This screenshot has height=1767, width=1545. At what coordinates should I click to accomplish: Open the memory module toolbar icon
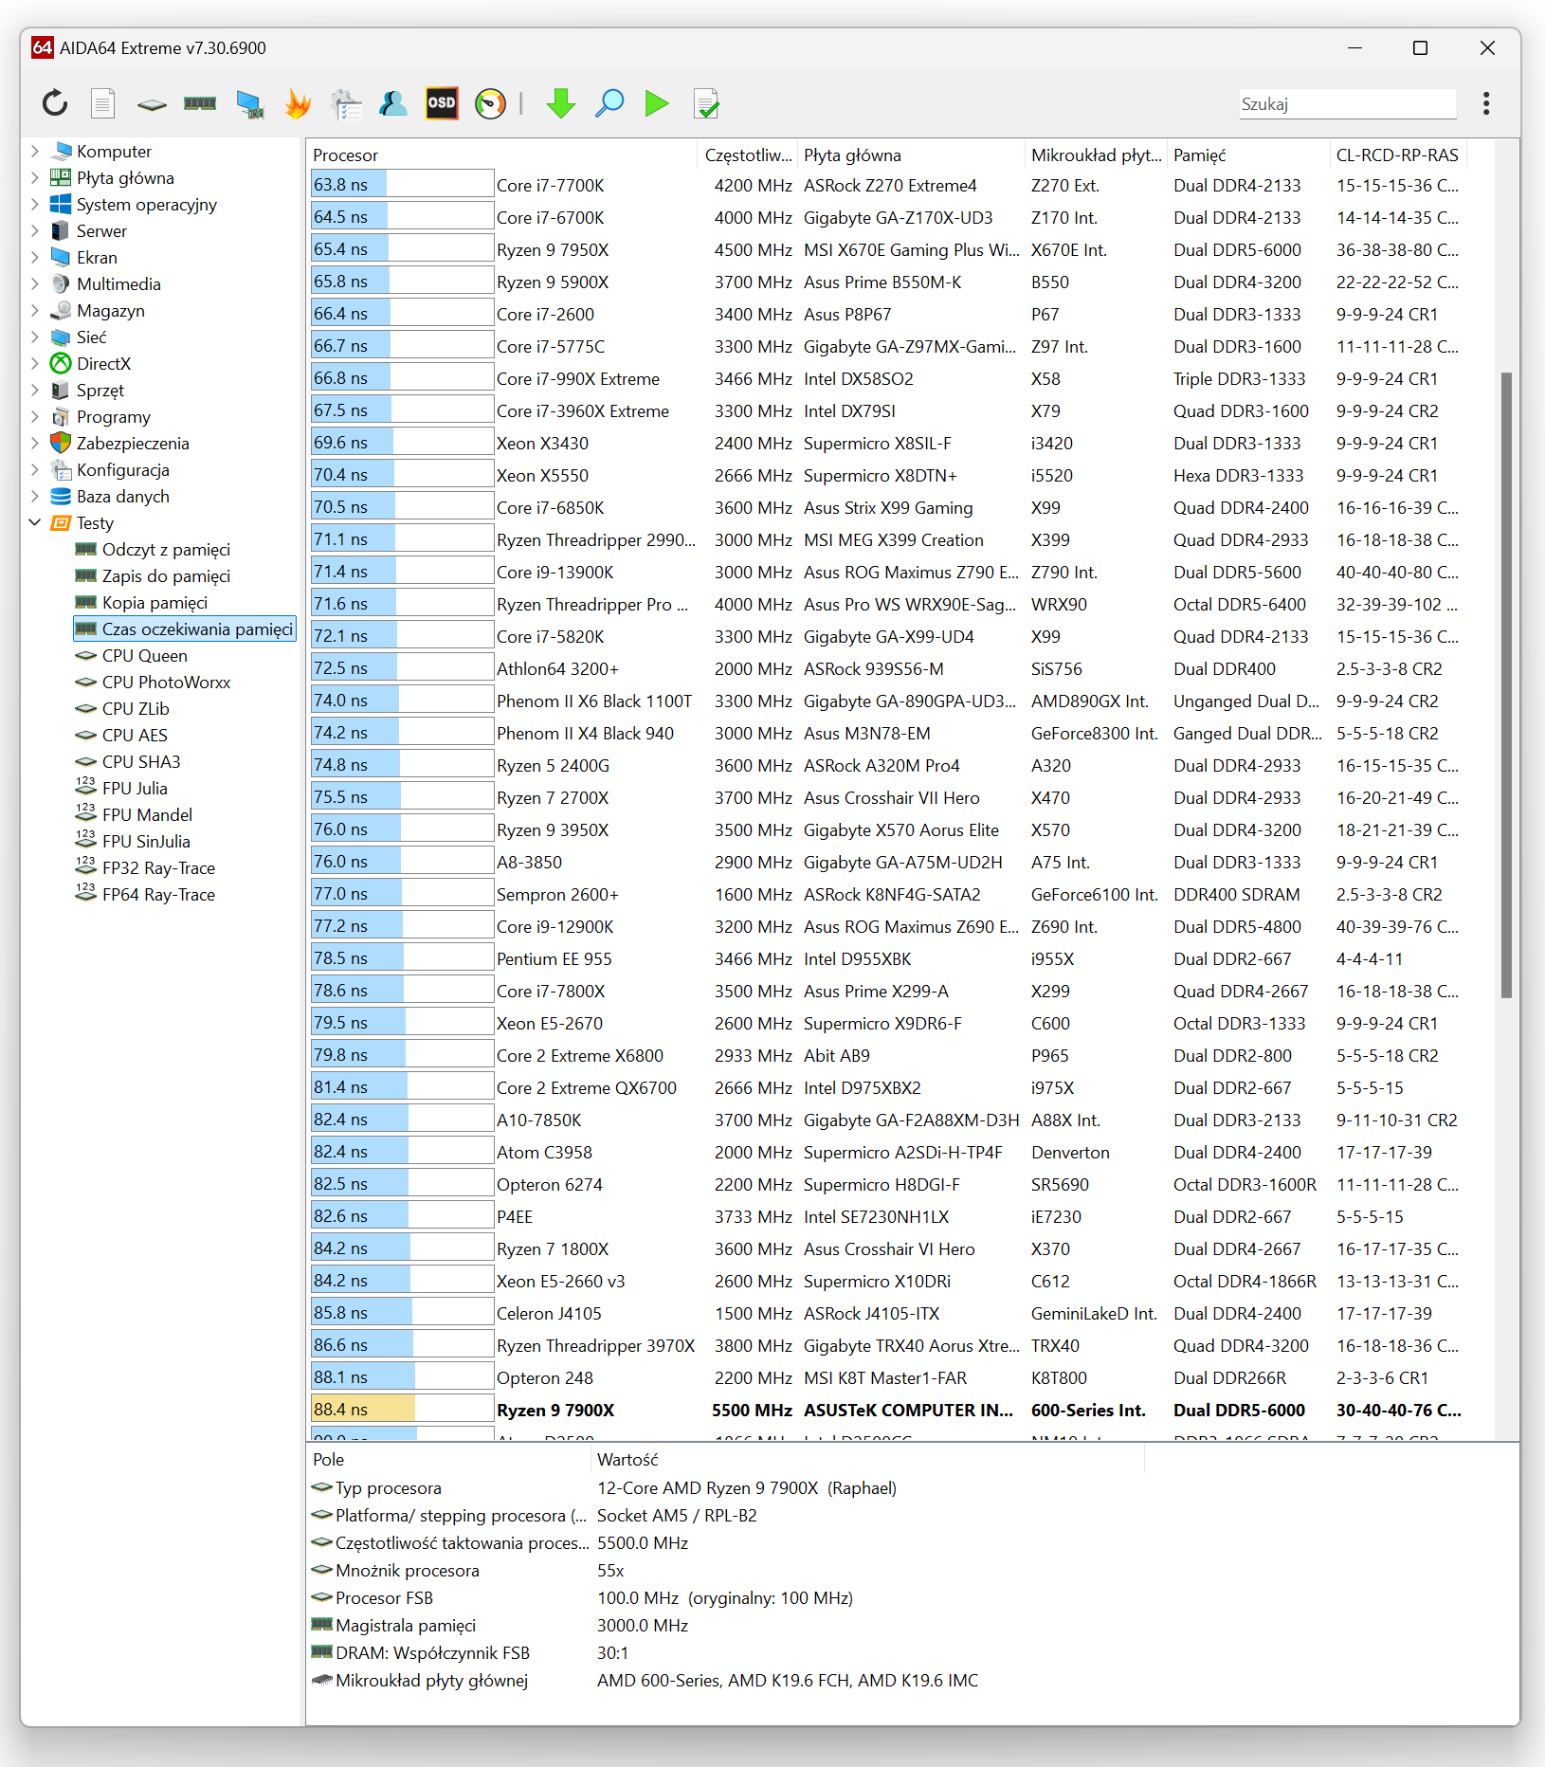coord(200,103)
